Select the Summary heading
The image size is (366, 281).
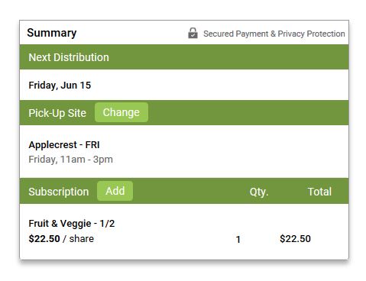click(x=52, y=33)
